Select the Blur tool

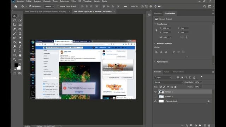[x=20, y=42]
